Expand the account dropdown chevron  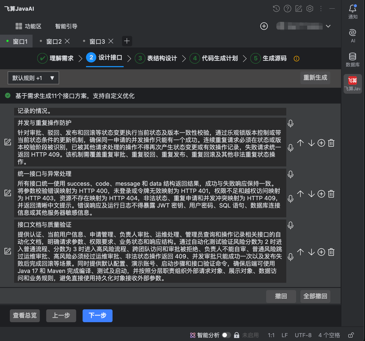(x=328, y=26)
